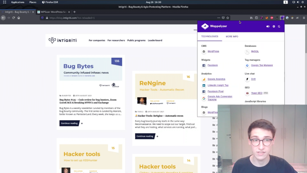Open a new browser tab

pyautogui.click(x=74, y=12)
